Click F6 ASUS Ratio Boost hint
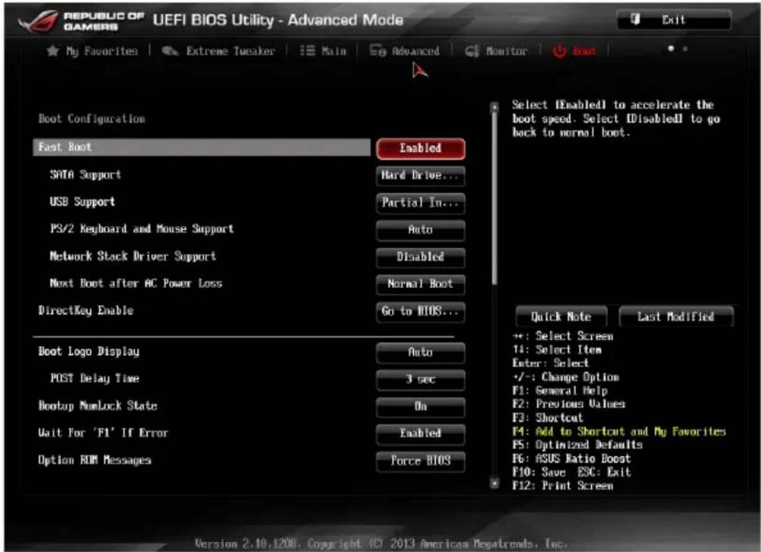 coord(572,459)
